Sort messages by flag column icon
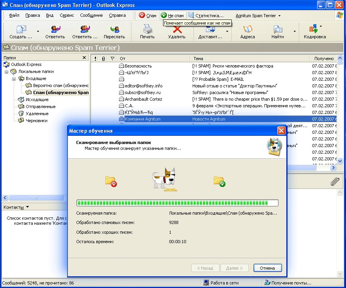The image size is (346, 288). (x=112, y=59)
